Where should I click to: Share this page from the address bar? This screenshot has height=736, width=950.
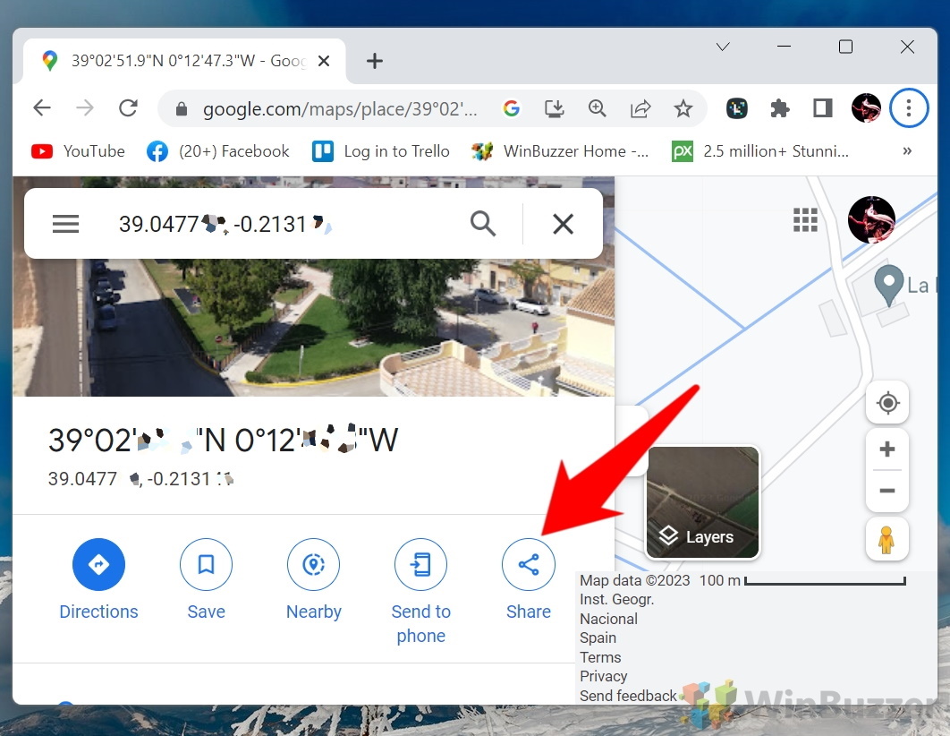(x=640, y=108)
